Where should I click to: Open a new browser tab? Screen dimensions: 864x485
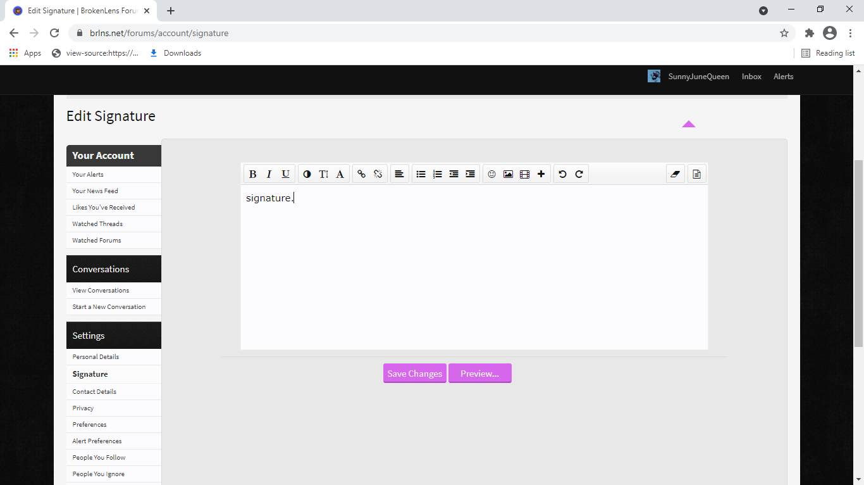(171, 11)
